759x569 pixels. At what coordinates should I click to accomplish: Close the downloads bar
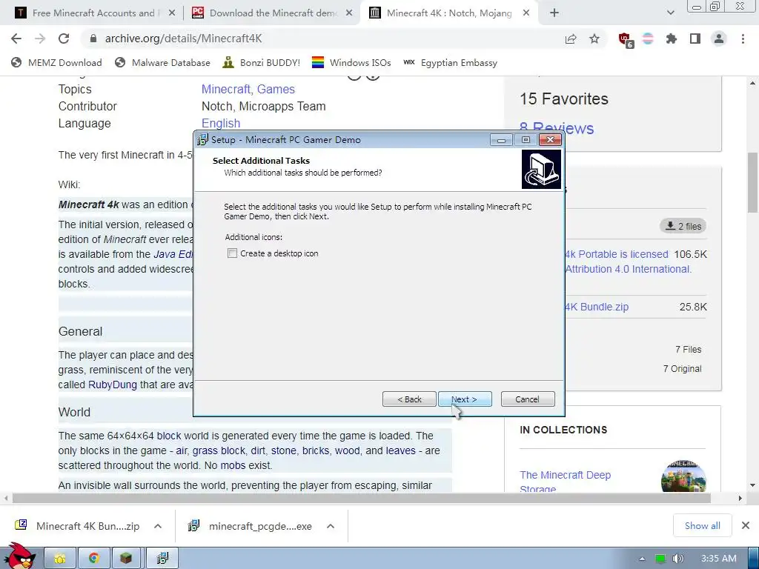(x=746, y=525)
